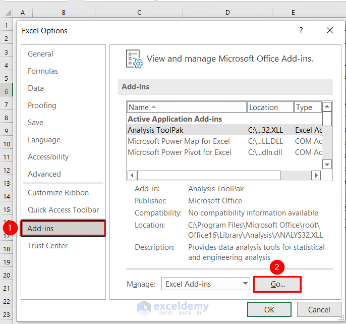
Task: Click the C:\...dln.dll location cell
Action: pyautogui.click(x=265, y=152)
